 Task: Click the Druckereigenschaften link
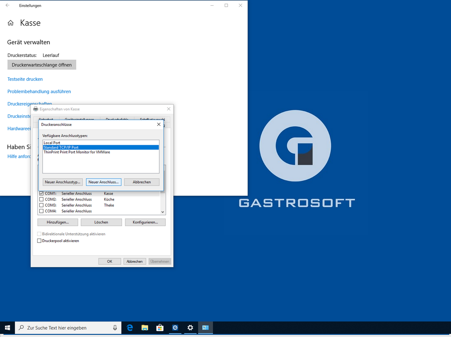pyautogui.click(x=30, y=103)
